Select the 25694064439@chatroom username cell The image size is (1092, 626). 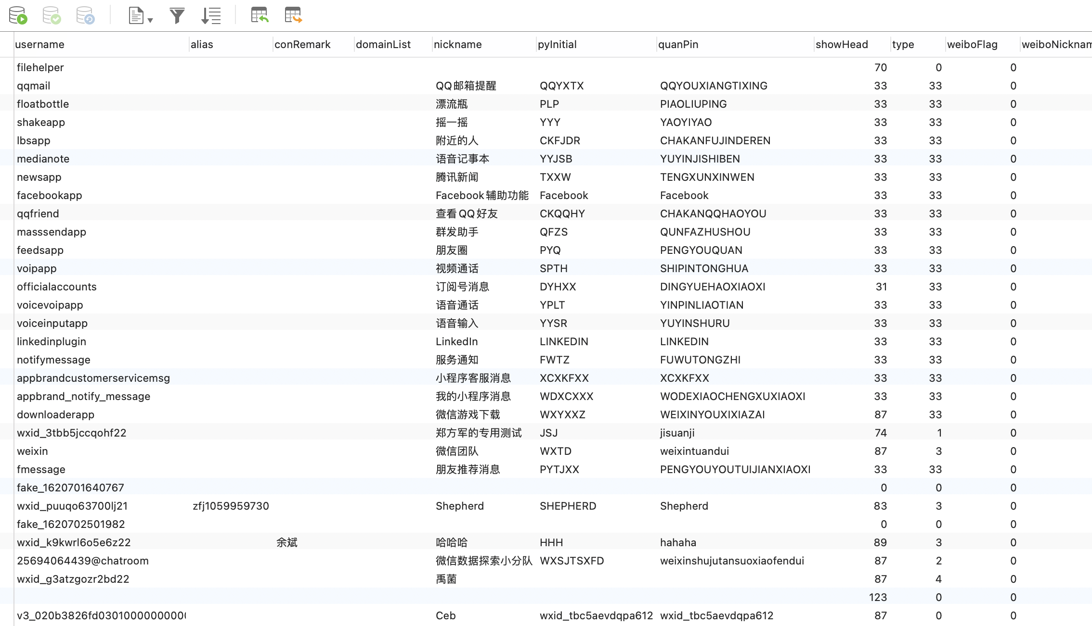click(83, 561)
